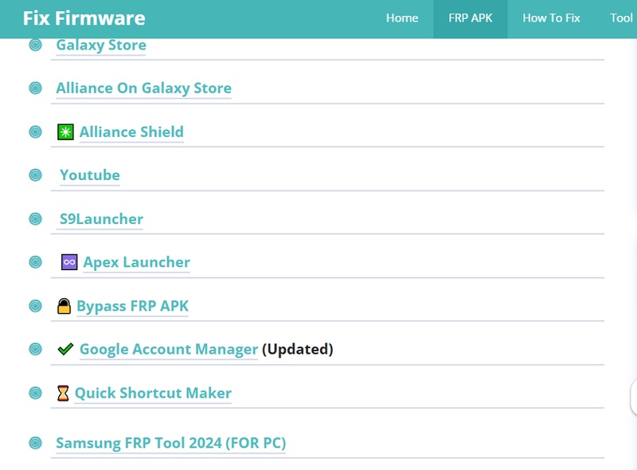Click the bullet icon next to Youtube
The image size is (637, 470).
[35, 175]
